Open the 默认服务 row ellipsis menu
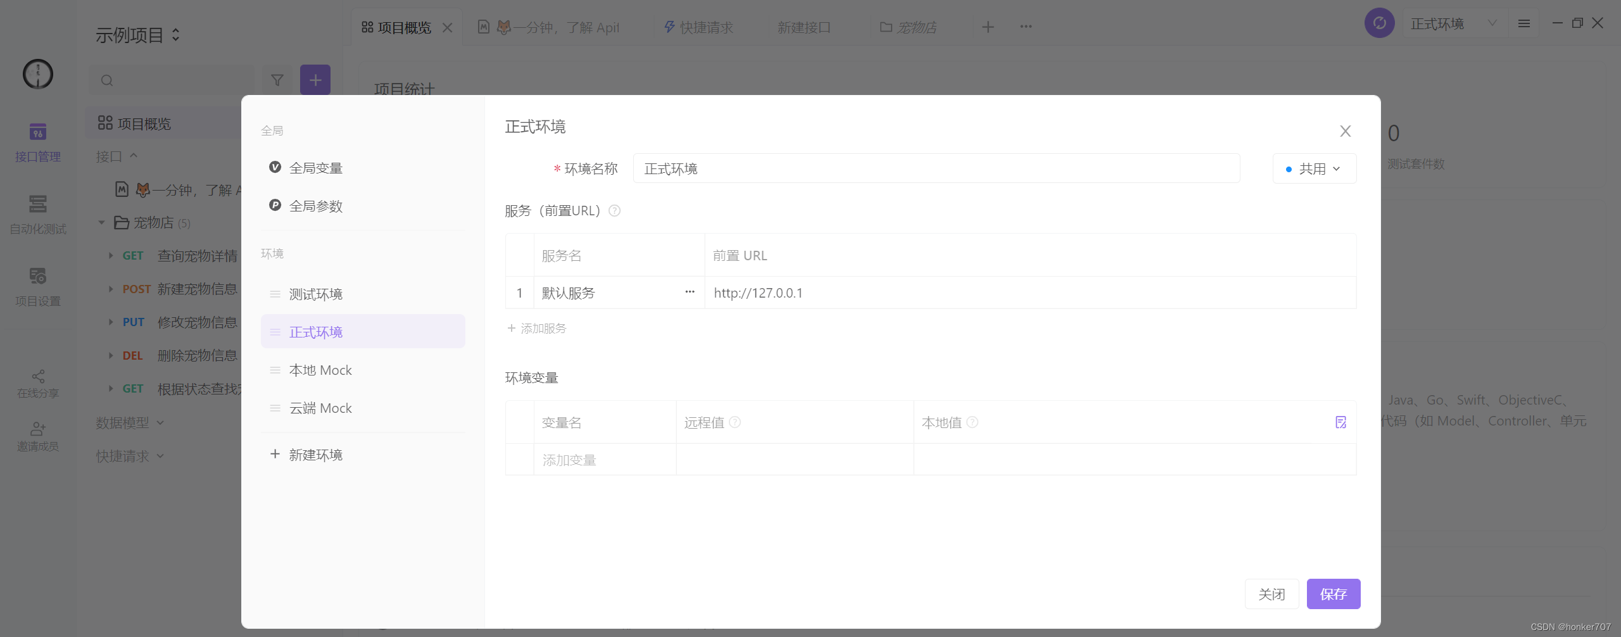 pyautogui.click(x=690, y=293)
